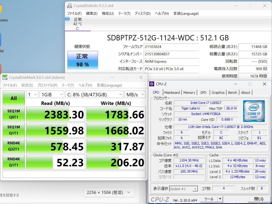Click the インターフェース value NVM Express
272x204 pixels.
pyautogui.click(x=171, y=62)
